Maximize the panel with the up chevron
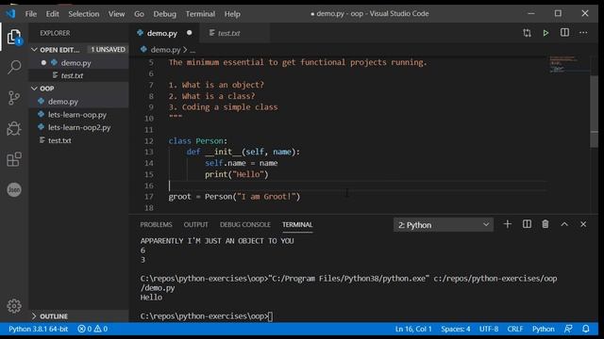 [x=564, y=224]
